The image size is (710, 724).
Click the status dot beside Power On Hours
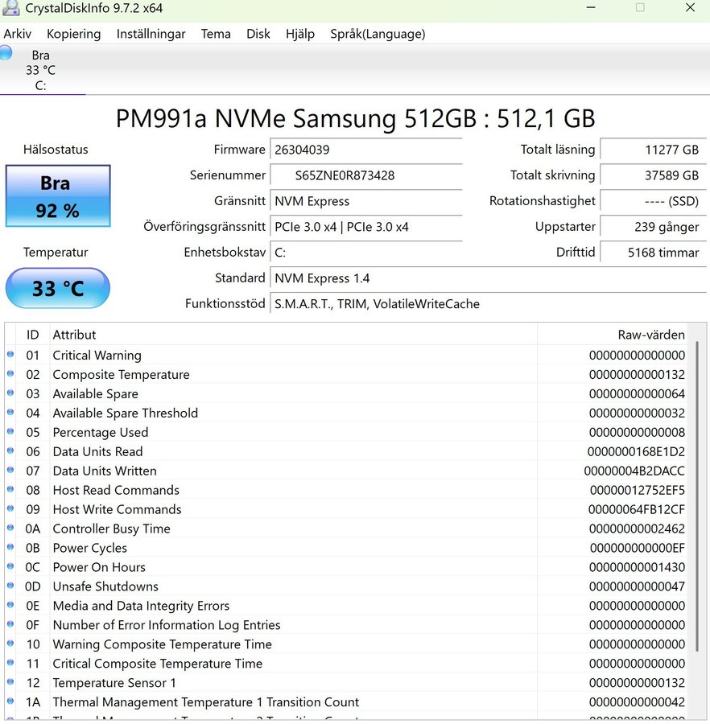pos(10,567)
